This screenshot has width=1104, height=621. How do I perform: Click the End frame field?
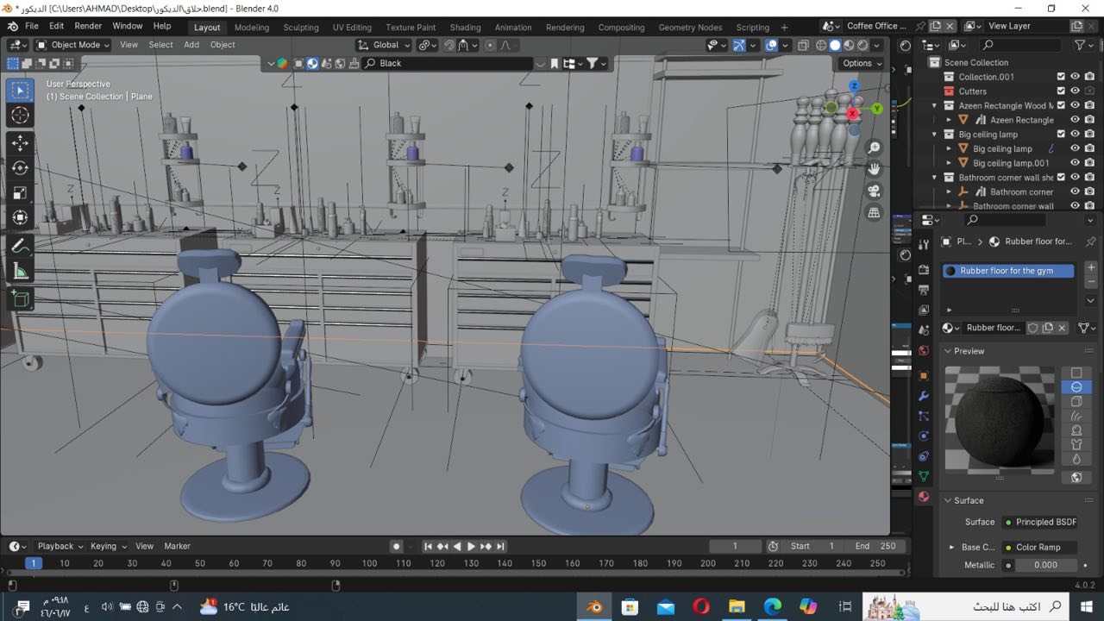click(875, 546)
